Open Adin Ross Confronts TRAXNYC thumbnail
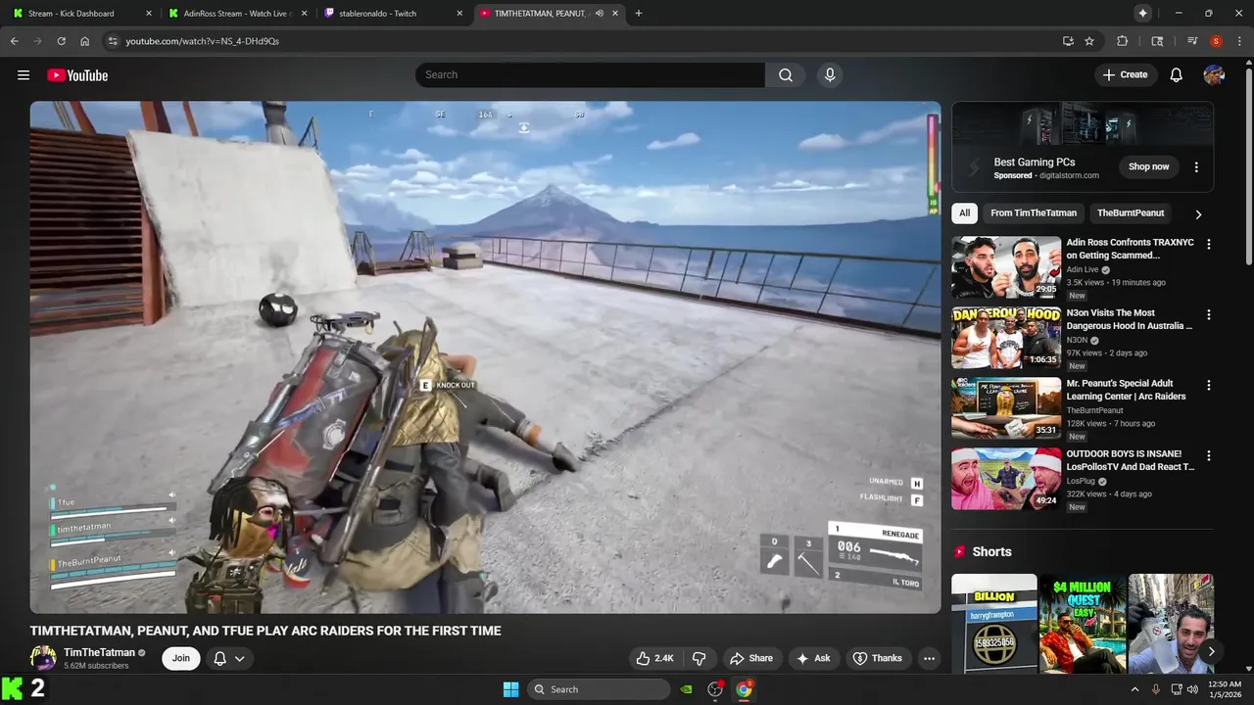This screenshot has width=1254, height=705. click(1006, 267)
